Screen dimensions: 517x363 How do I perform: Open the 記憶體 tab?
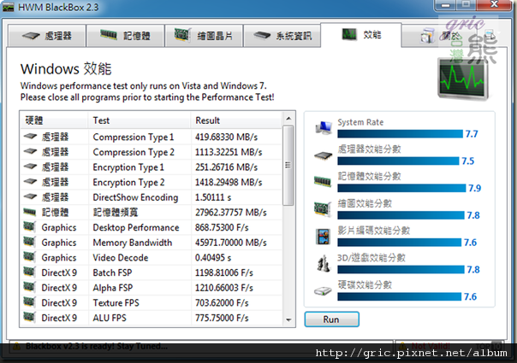[x=125, y=36]
